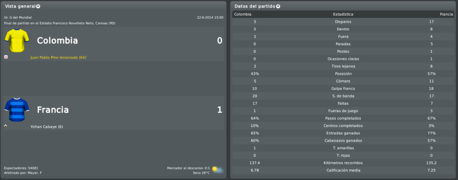Click the Gr. G del Mundial competition text
This screenshot has height=180, width=458.
18,17
